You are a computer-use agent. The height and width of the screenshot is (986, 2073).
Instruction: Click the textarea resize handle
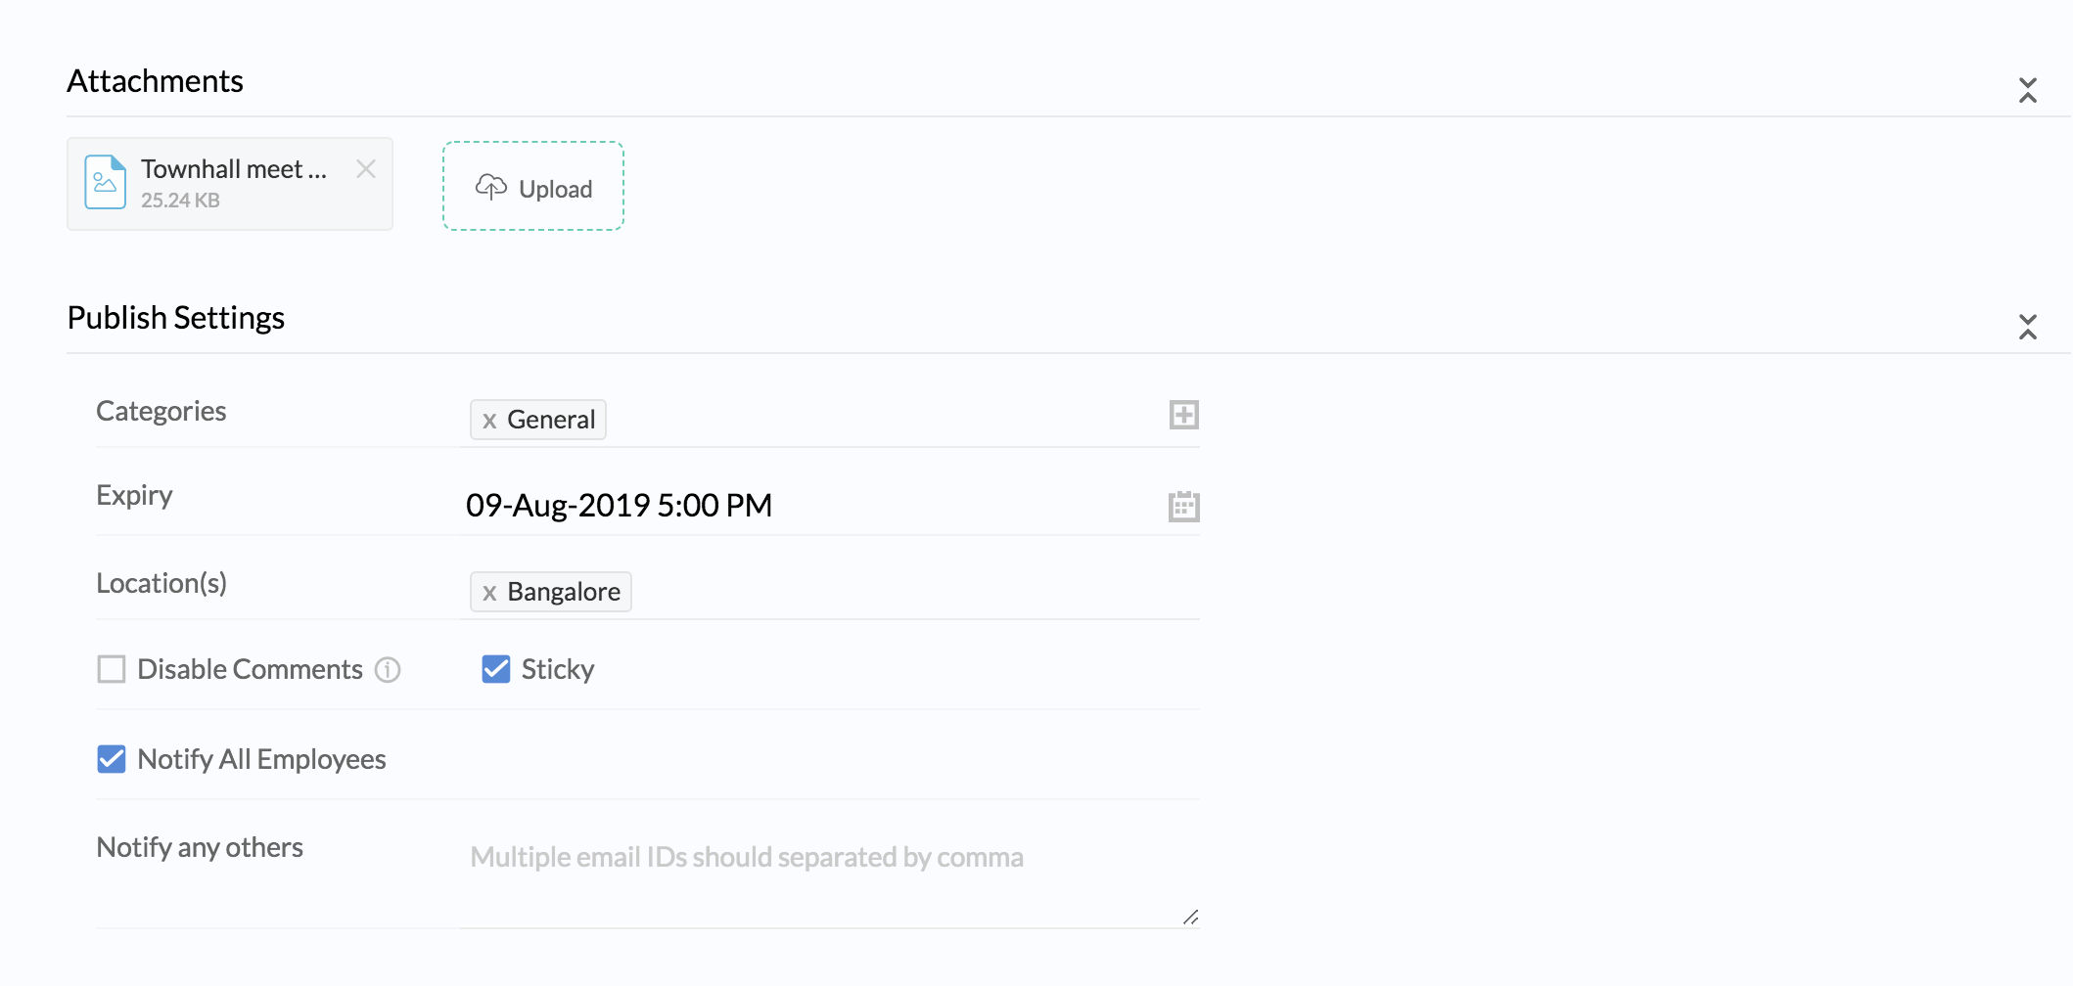pos(1190,918)
